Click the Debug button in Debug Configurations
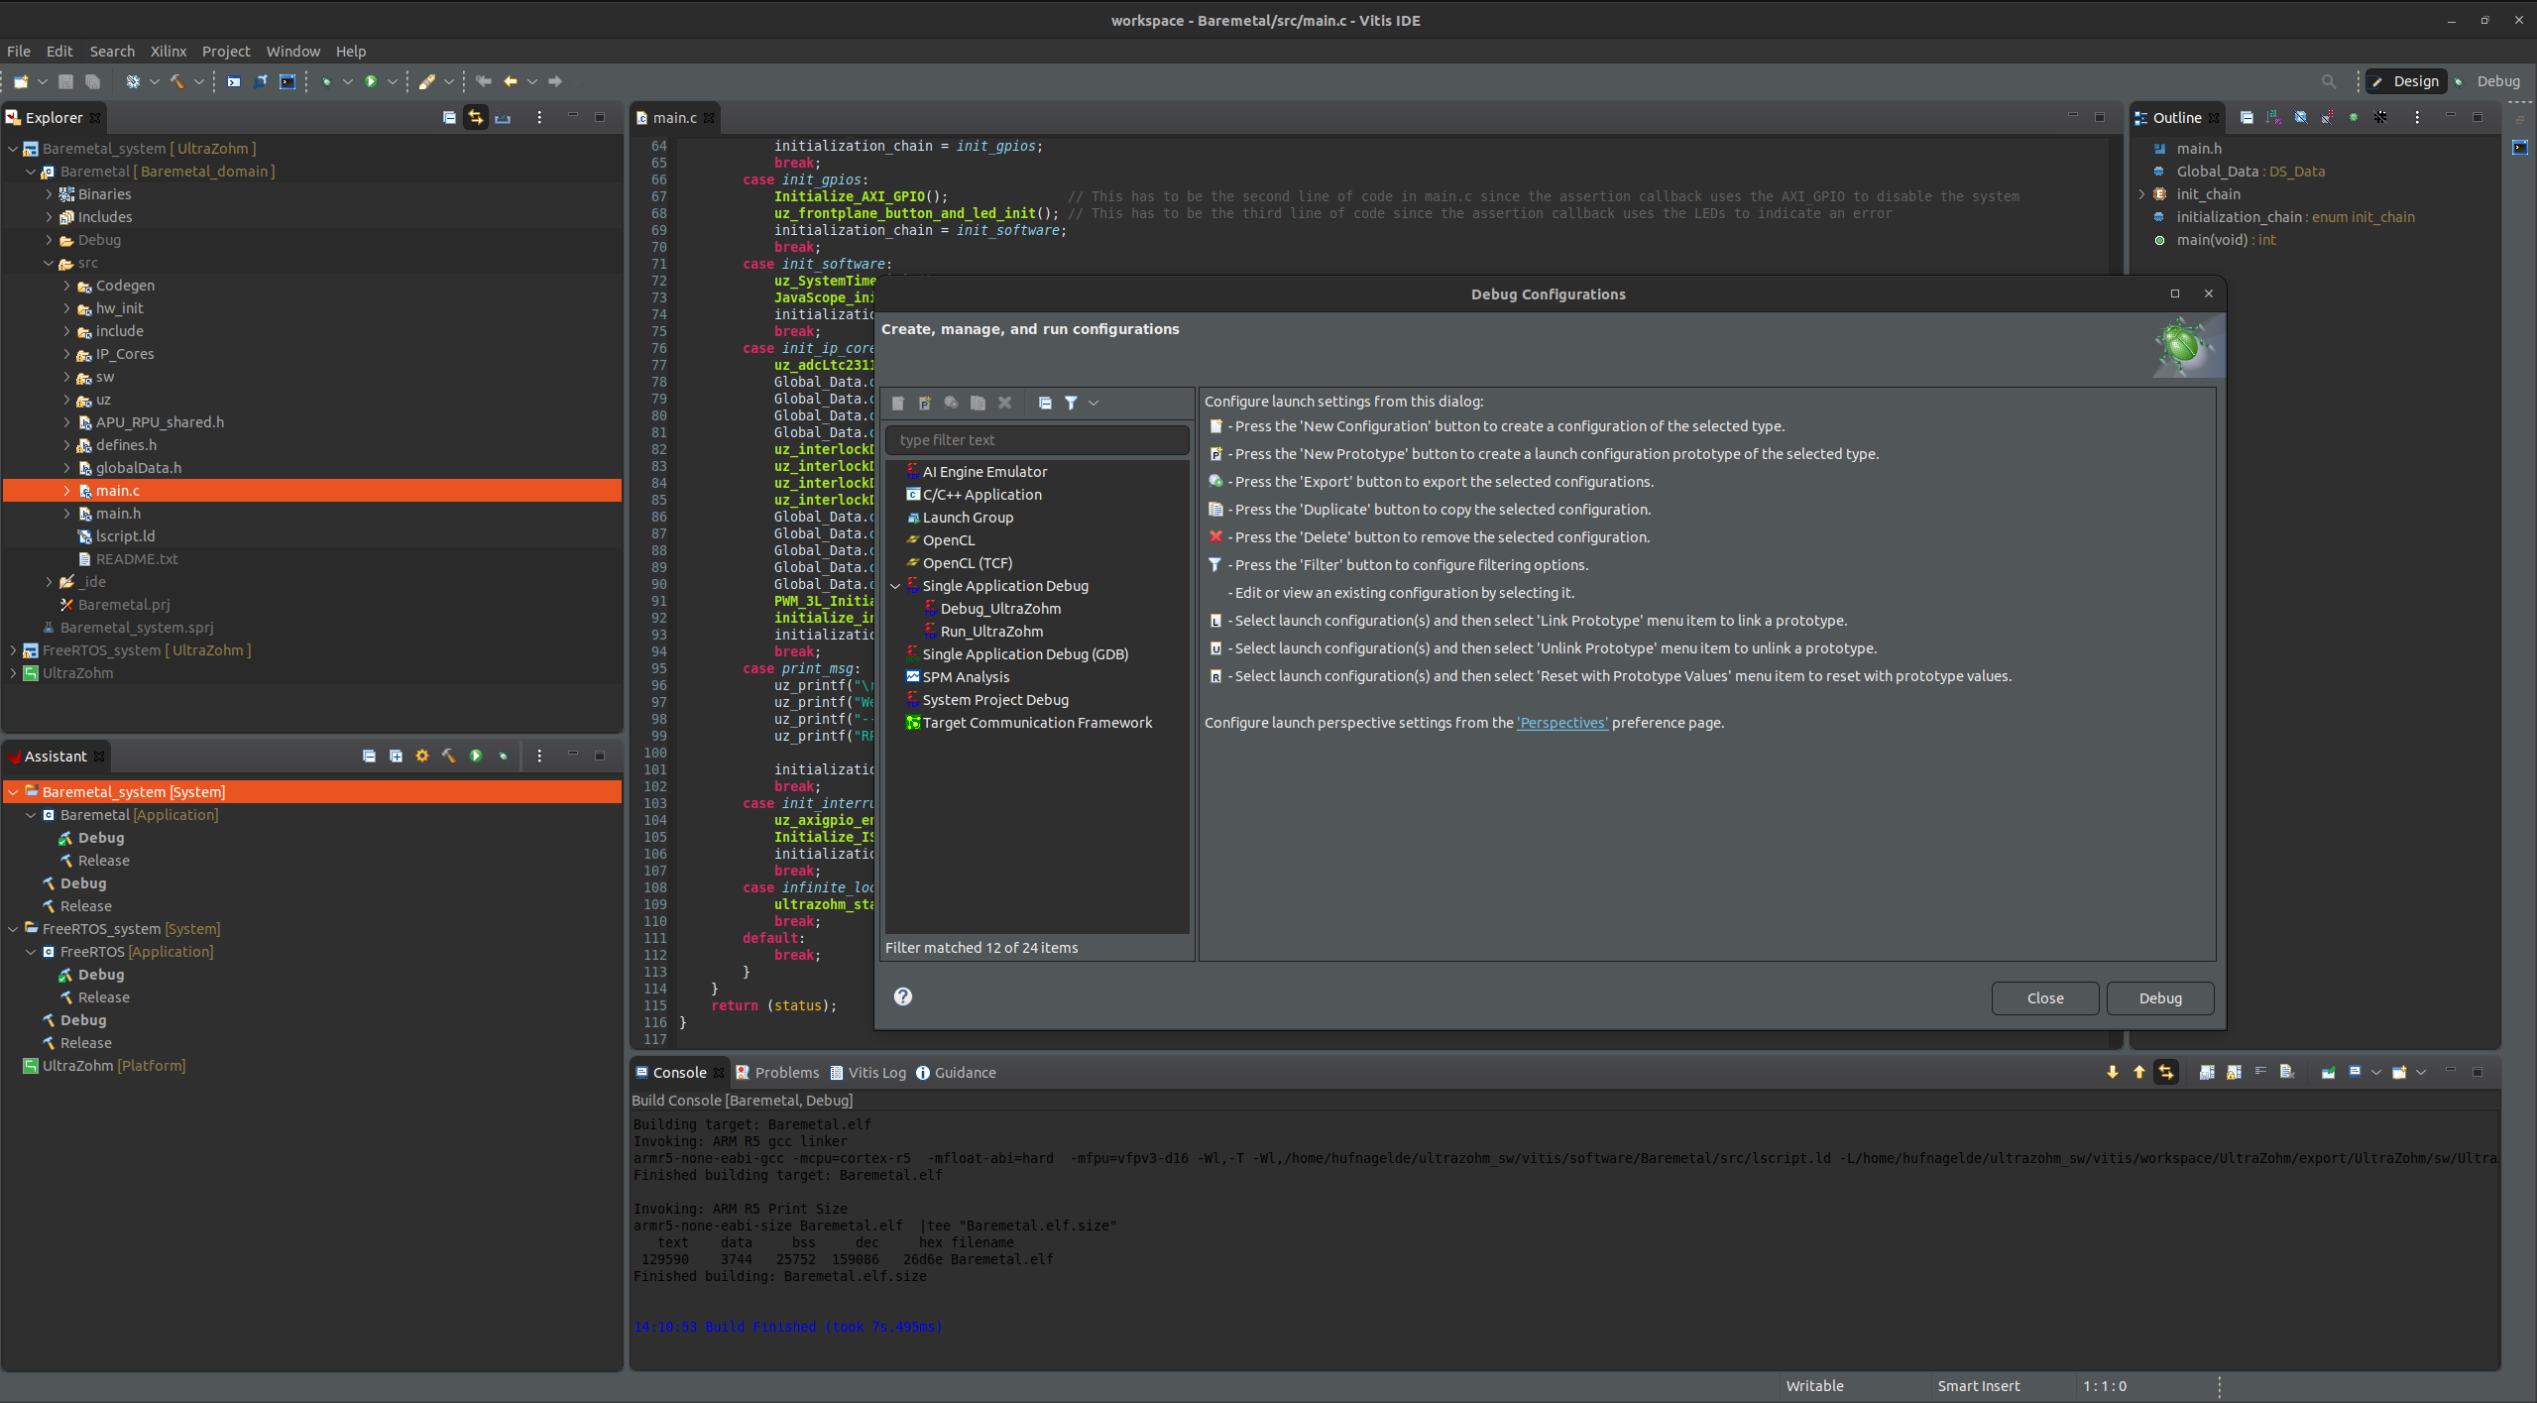 point(2159,997)
